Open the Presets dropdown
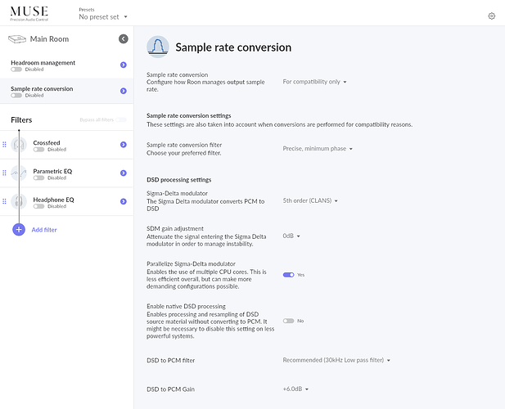Screen dimensions: 505x409 coord(103,16)
